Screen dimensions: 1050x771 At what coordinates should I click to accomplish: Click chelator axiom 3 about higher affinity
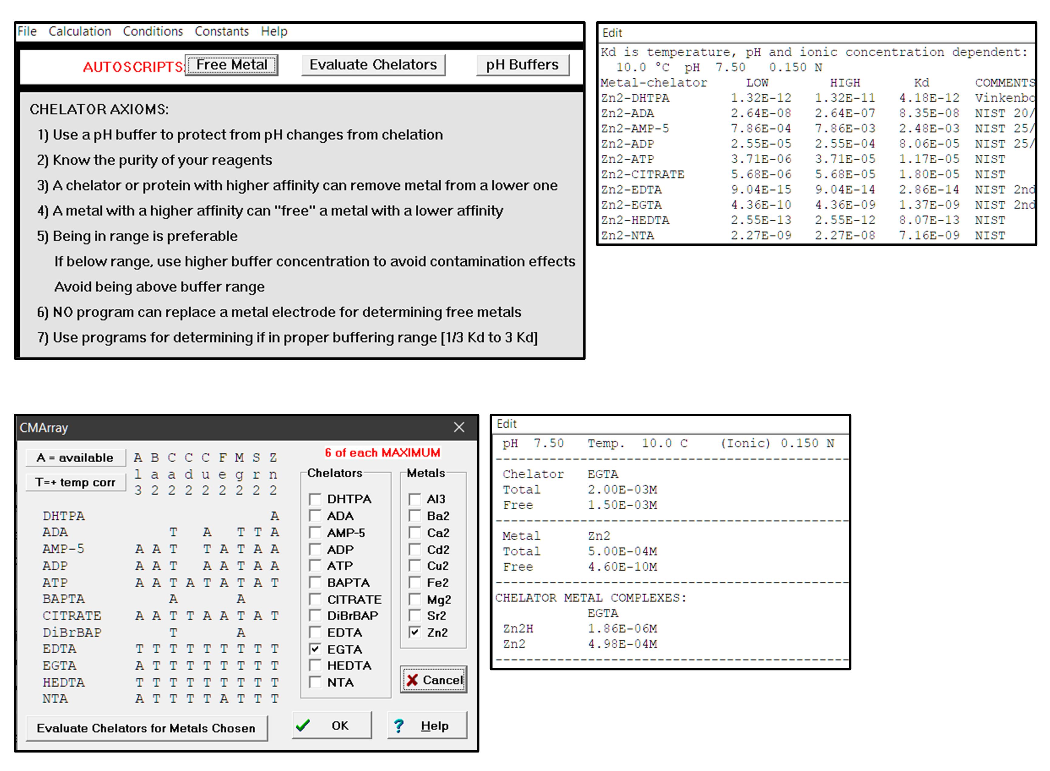click(x=297, y=186)
